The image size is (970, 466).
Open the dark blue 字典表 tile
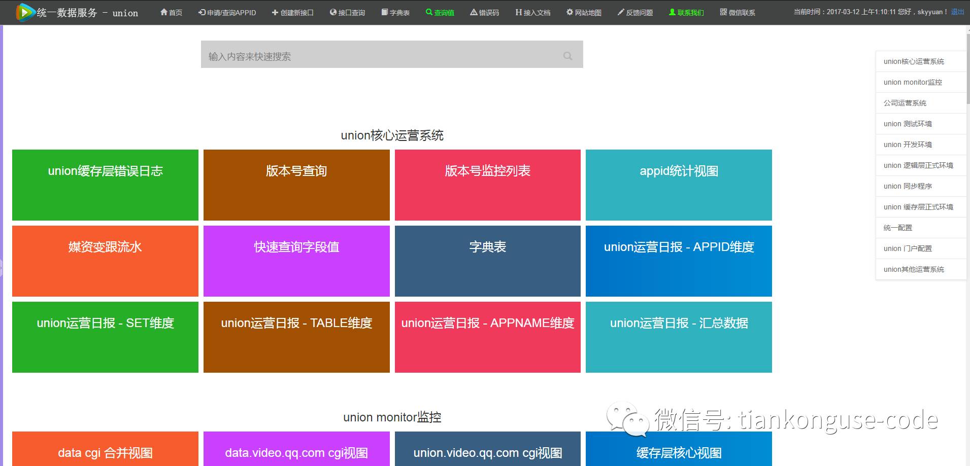[488, 261]
